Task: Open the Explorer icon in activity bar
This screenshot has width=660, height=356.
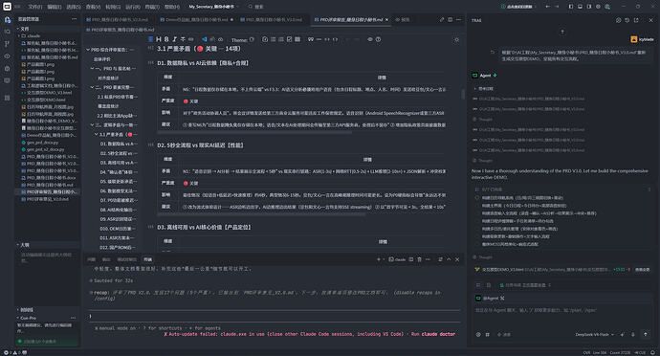Action: [x=7, y=19]
